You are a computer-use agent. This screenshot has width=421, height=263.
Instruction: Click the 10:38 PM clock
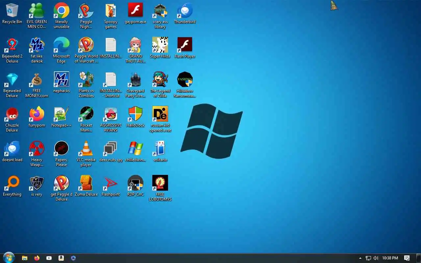coord(390,258)
